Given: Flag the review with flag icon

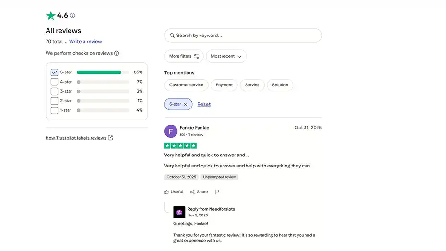Looking at the screenshot, I should click(217, 192).
